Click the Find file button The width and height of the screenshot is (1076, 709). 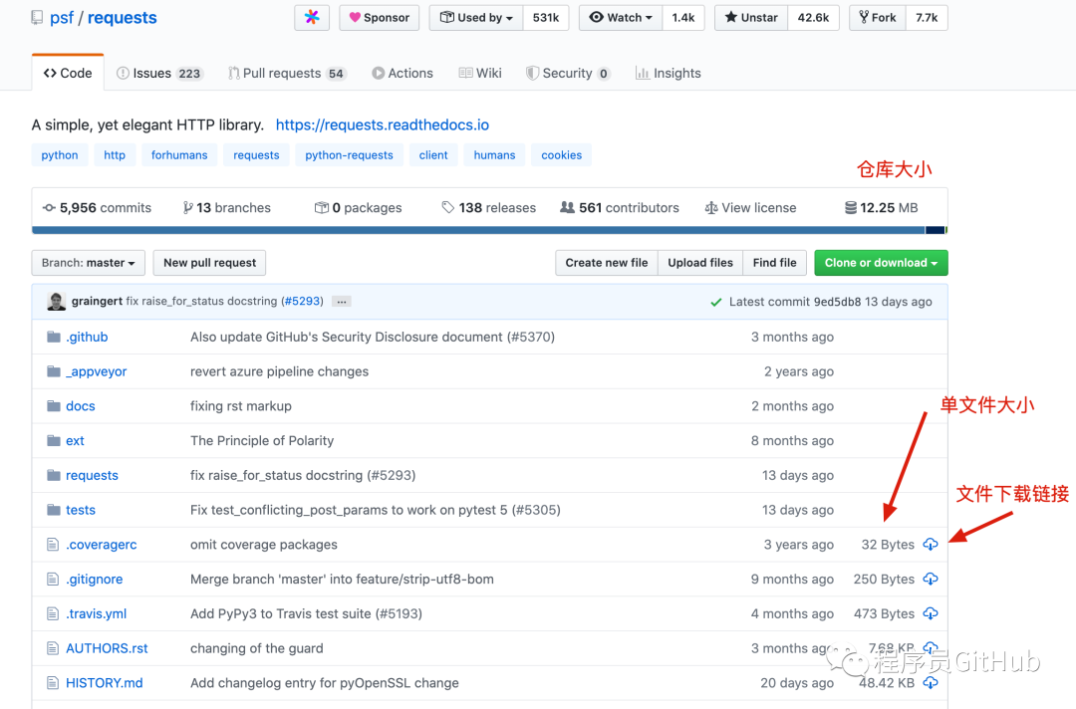775,263
